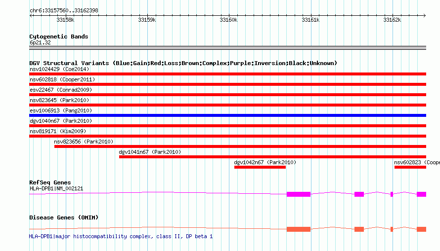Click the HLA-DPB1|NM_002121 gene label
The height and width of the screenshot is (251, 440).
coord(56,188)
